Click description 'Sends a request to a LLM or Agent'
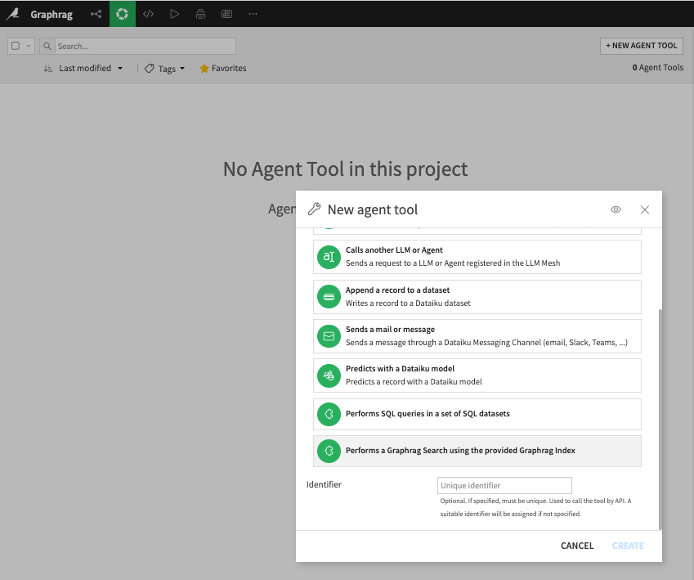 tap(453, 263)
